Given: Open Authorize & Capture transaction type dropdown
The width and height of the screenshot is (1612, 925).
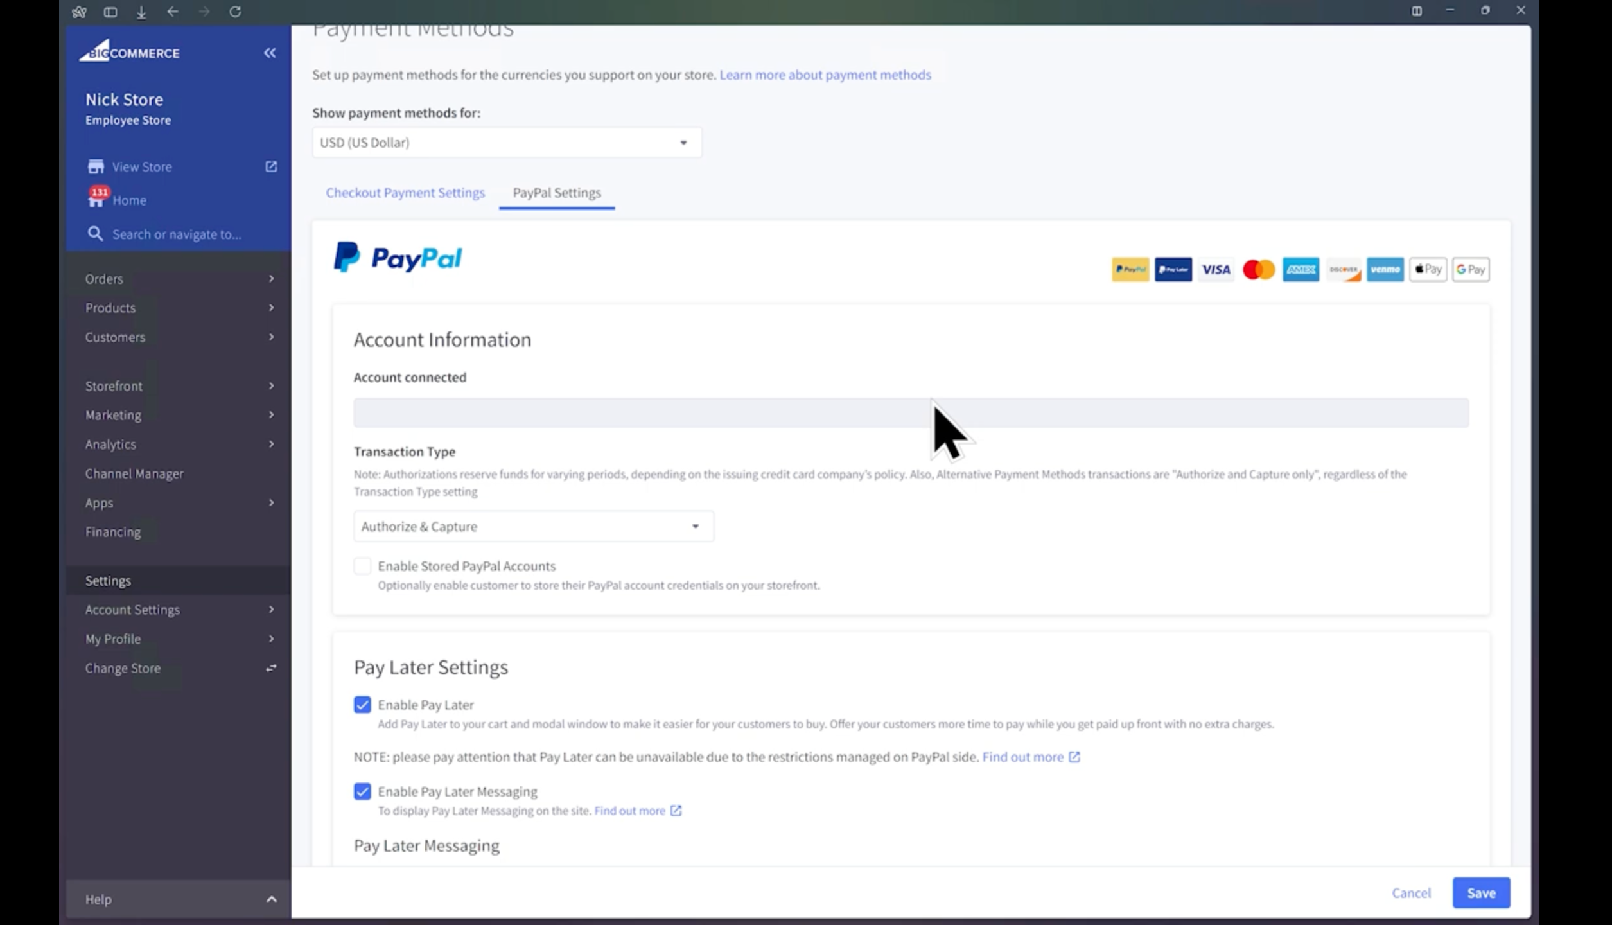Looking at the screenshot, I should coord(533,526).
